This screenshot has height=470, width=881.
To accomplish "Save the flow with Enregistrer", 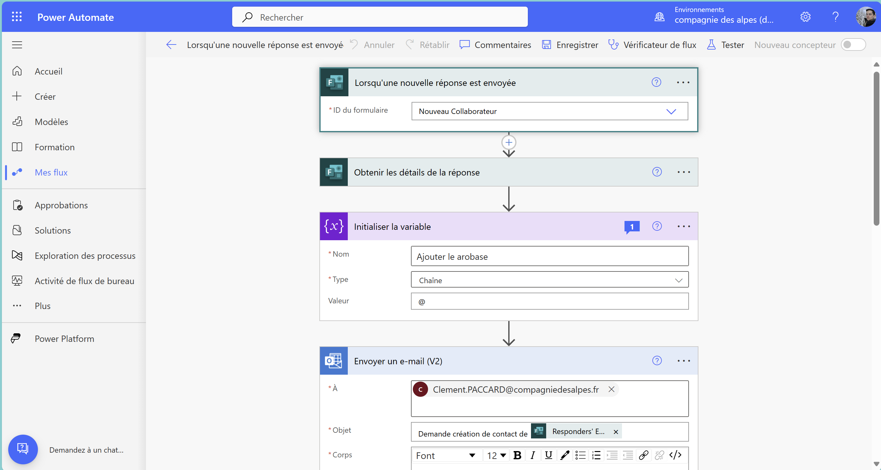I will pos(570,45).
